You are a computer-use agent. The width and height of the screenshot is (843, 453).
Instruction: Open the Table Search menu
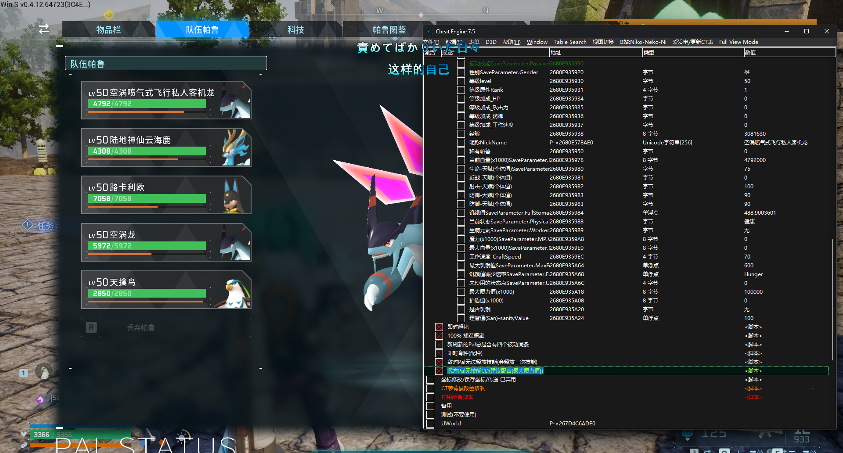pyautogui.click(x=570, y=42)
